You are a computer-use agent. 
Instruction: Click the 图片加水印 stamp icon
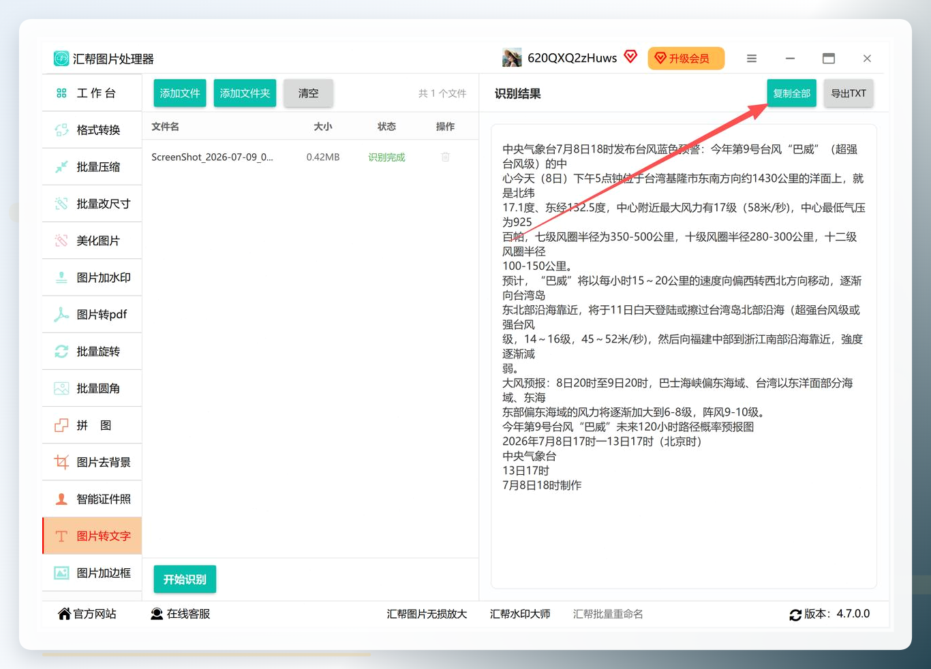[x=61, y=277]
